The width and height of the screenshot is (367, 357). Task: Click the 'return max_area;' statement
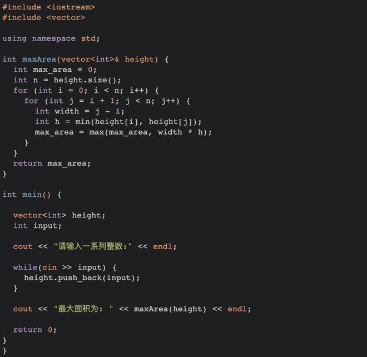pos(52,163)
